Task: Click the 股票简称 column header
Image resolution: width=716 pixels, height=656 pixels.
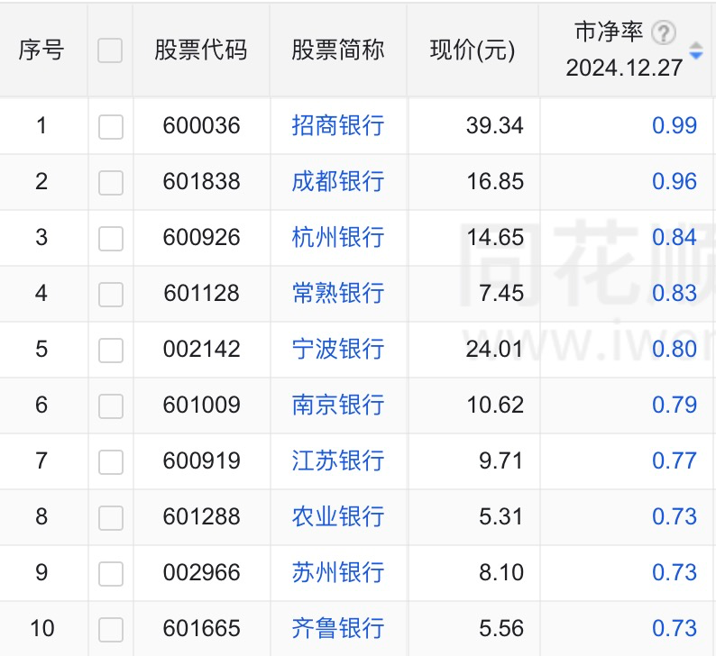Action: (x=338, y=50)
